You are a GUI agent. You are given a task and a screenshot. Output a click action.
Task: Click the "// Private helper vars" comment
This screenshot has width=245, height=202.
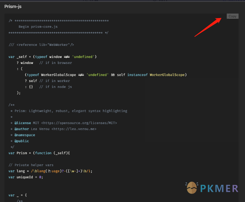[31, 165]
